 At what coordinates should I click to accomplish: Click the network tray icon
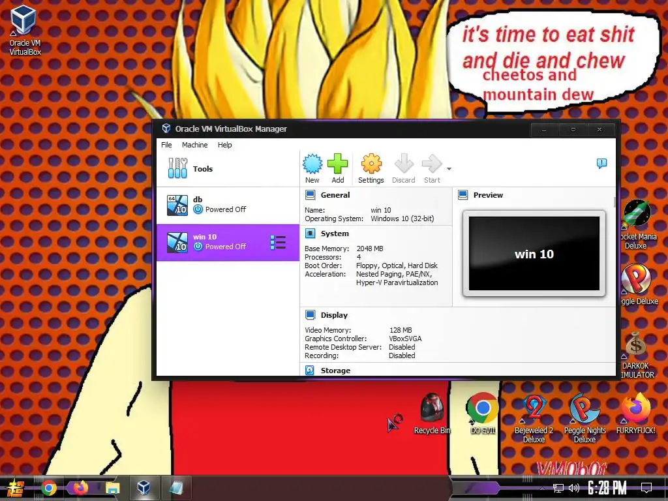[x=558, y=488]
